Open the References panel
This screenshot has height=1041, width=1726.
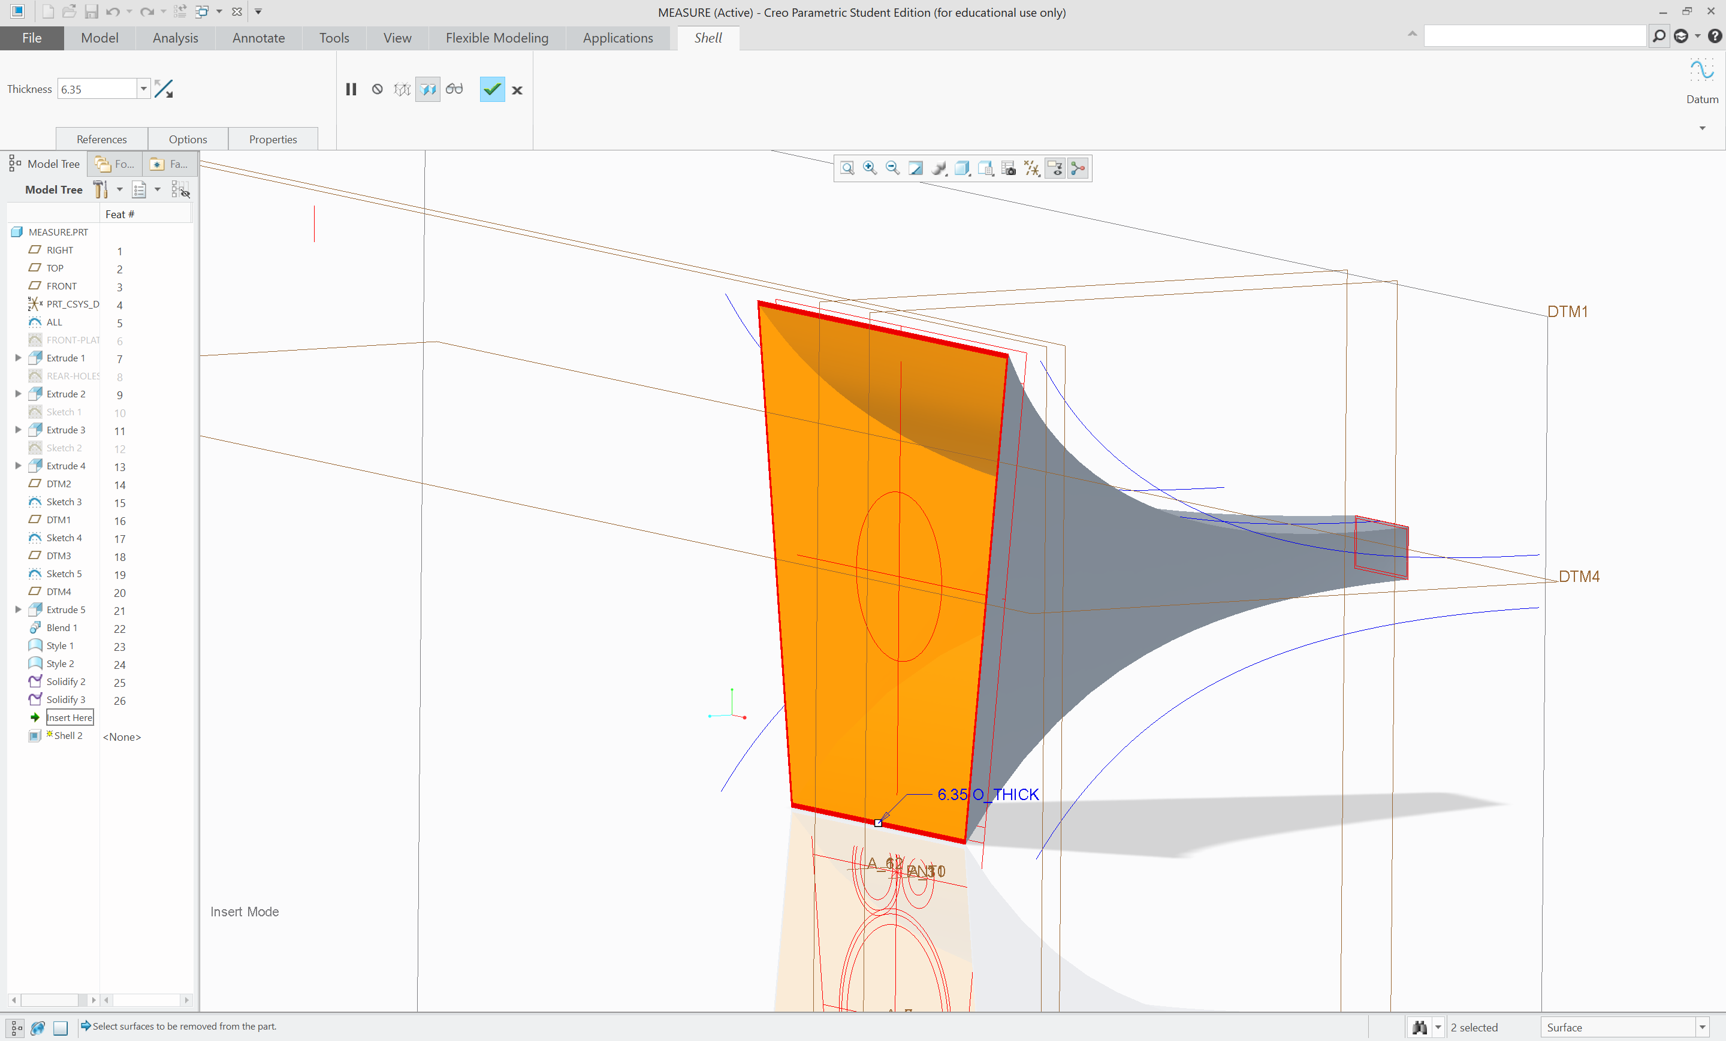[101, 140]
